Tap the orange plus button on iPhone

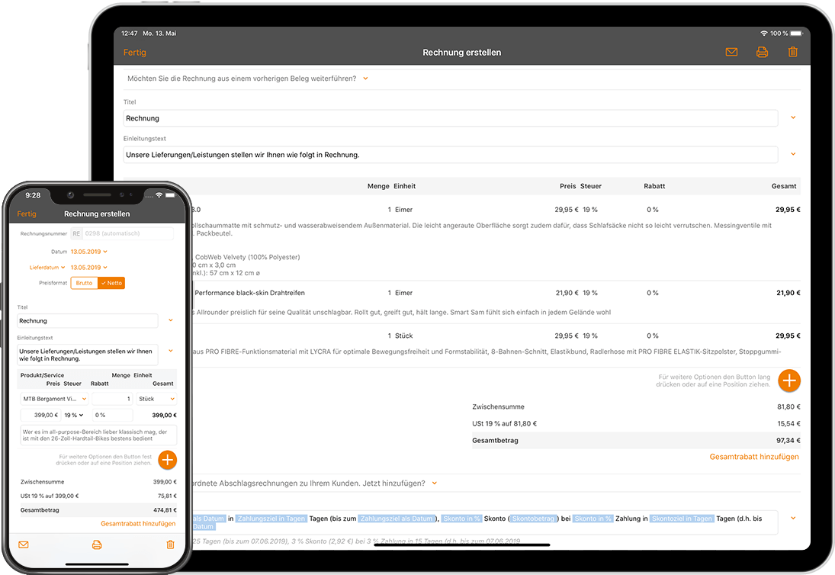pyautogui.click(x=167, y=460)
